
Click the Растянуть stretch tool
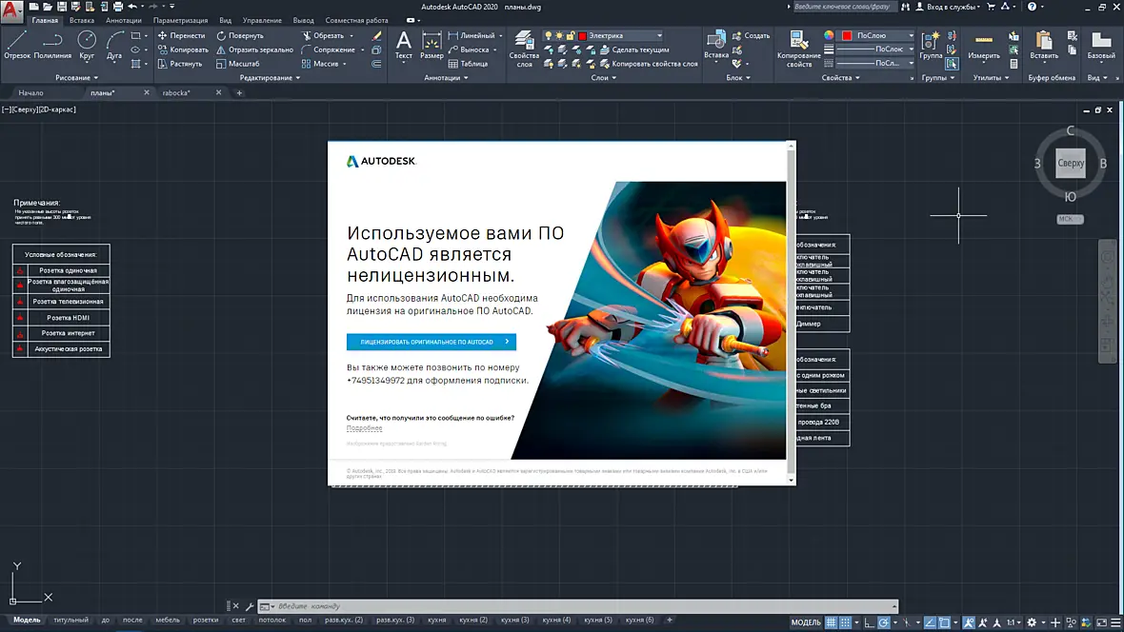(x=180, y=64)
